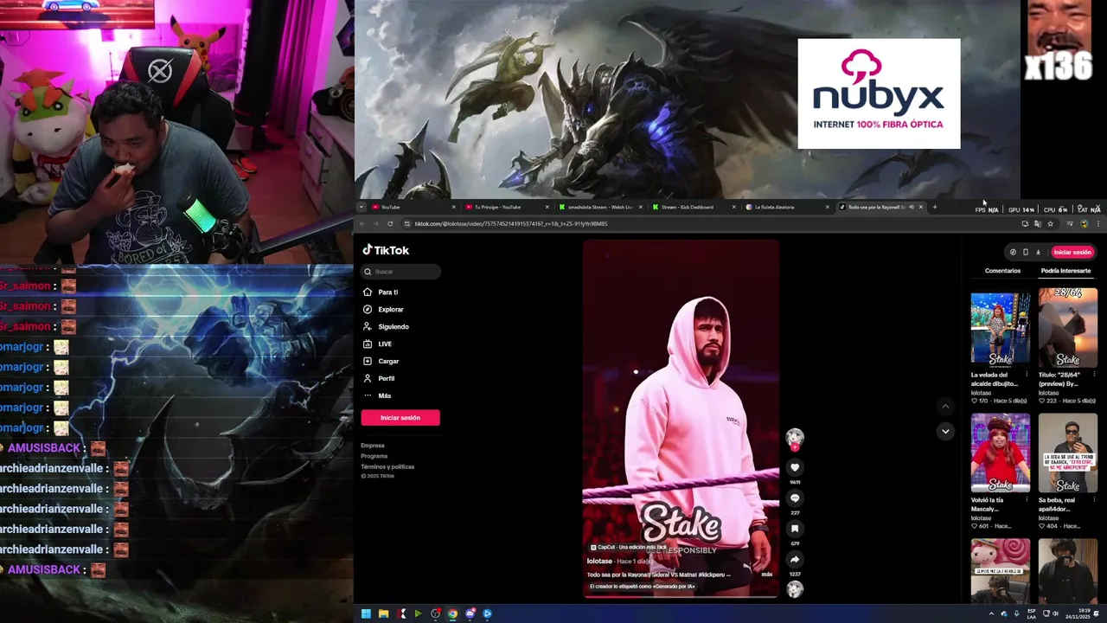The height and width of the screenshot is (623, 1107).
Task: Open the spinning music disc icon
Action: click(795, 589)
